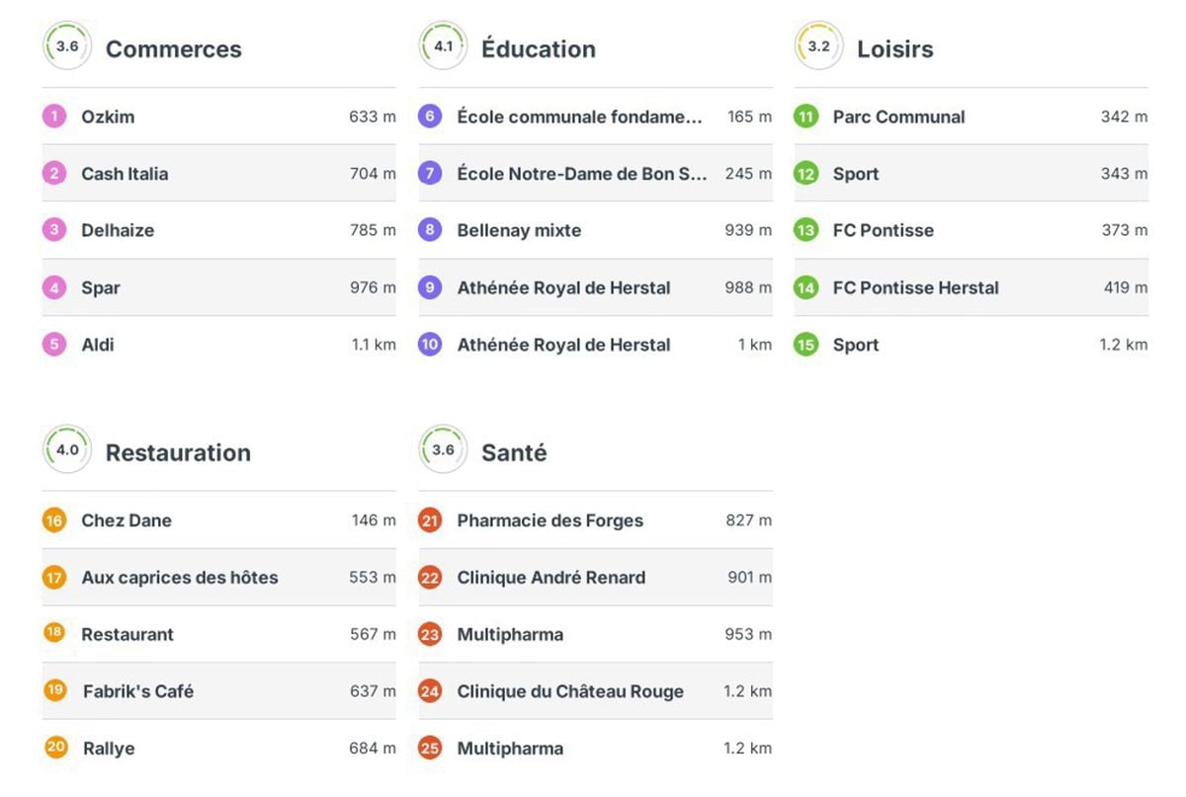Select the number 22 badge for Clinique André Renard

[x=430, y=578]
